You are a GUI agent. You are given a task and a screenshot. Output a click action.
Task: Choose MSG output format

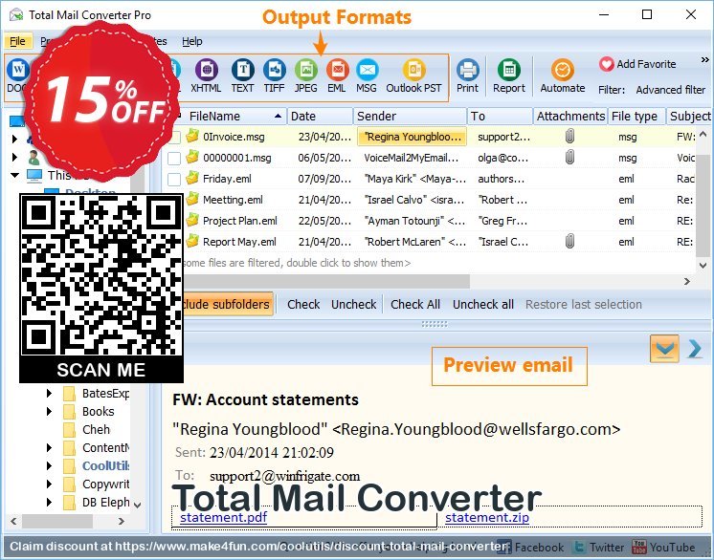[367, 75]
